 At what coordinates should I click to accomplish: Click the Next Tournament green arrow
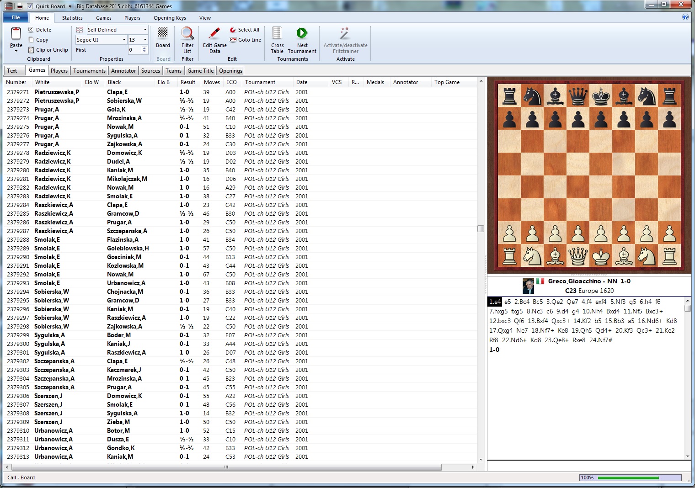click(302, 33)
